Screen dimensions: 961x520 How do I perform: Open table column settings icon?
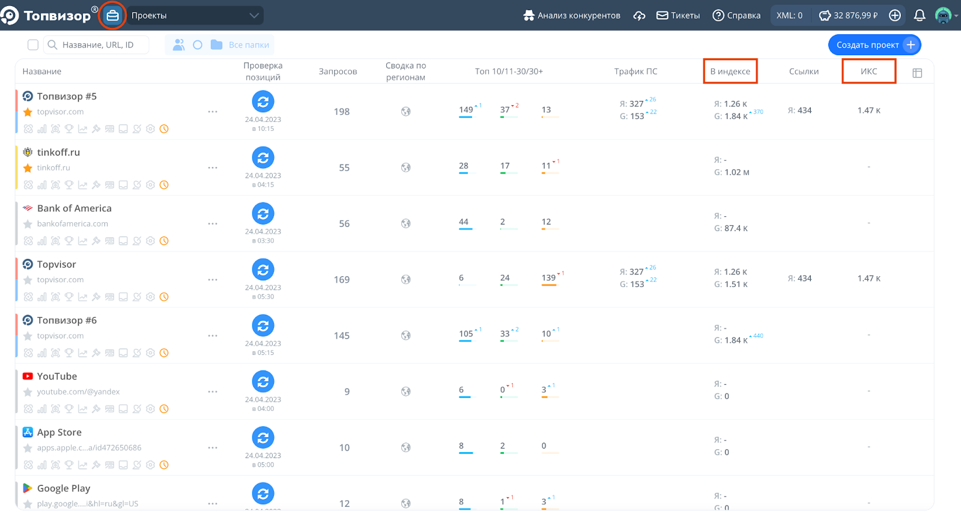tap(917, 73)
